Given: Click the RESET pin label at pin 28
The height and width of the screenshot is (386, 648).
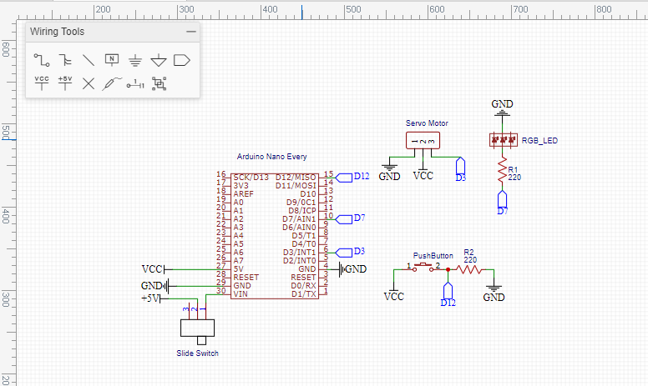Looking at the screenshot, I should [246, 278].
